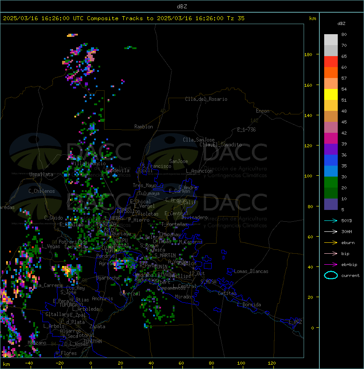Click the -40 tick on bottom km axis
Image resolution: width=364 pixels, height=369 pixels.
coord(29,363)
